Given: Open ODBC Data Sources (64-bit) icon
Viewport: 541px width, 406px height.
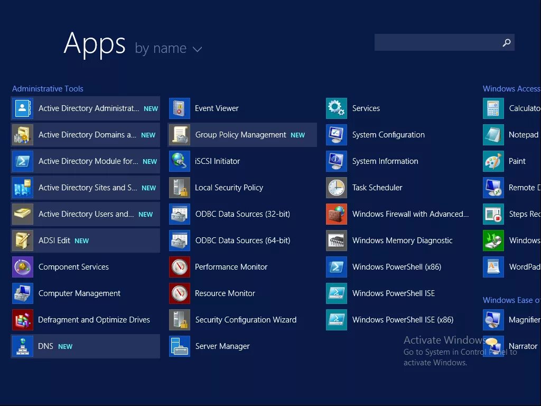Looking at the screenshot, I should coord(180,241).
